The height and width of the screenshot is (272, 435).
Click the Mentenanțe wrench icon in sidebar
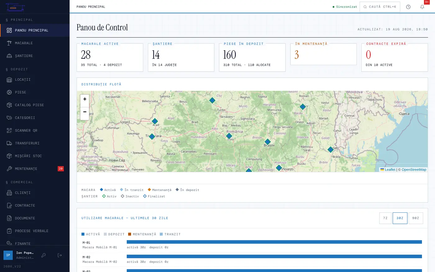(x=9, y=169)
